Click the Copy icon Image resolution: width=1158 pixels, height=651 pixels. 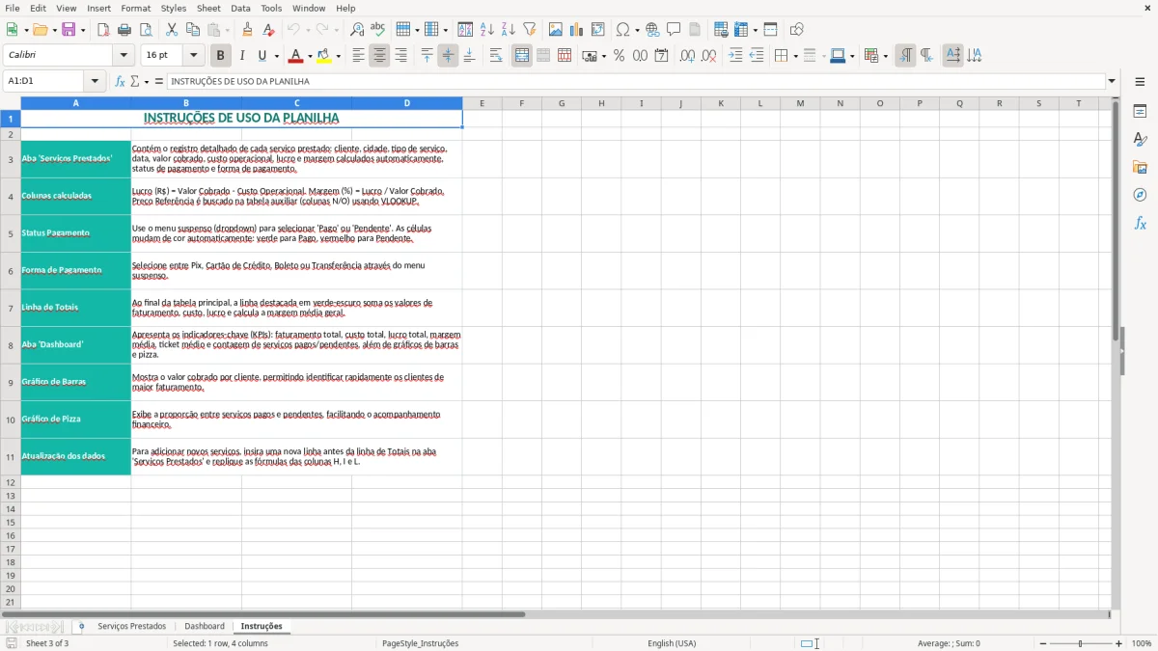click(193, 30)
